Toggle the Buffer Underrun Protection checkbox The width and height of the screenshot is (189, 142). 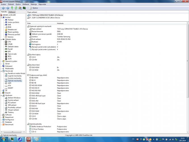(x=30, y=126)
